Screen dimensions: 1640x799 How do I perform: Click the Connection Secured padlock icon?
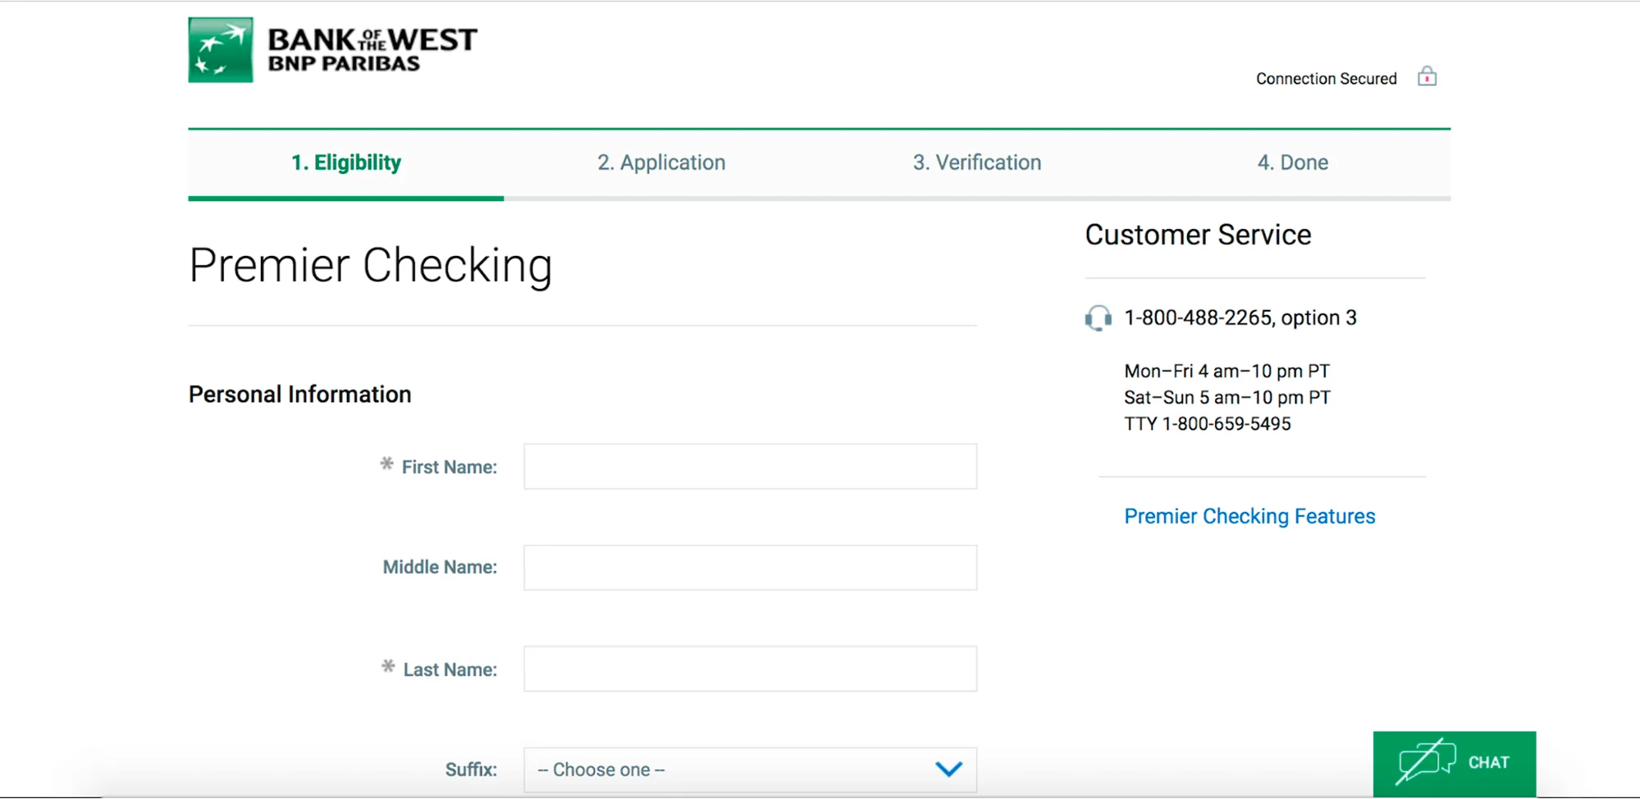[1427, 77]
